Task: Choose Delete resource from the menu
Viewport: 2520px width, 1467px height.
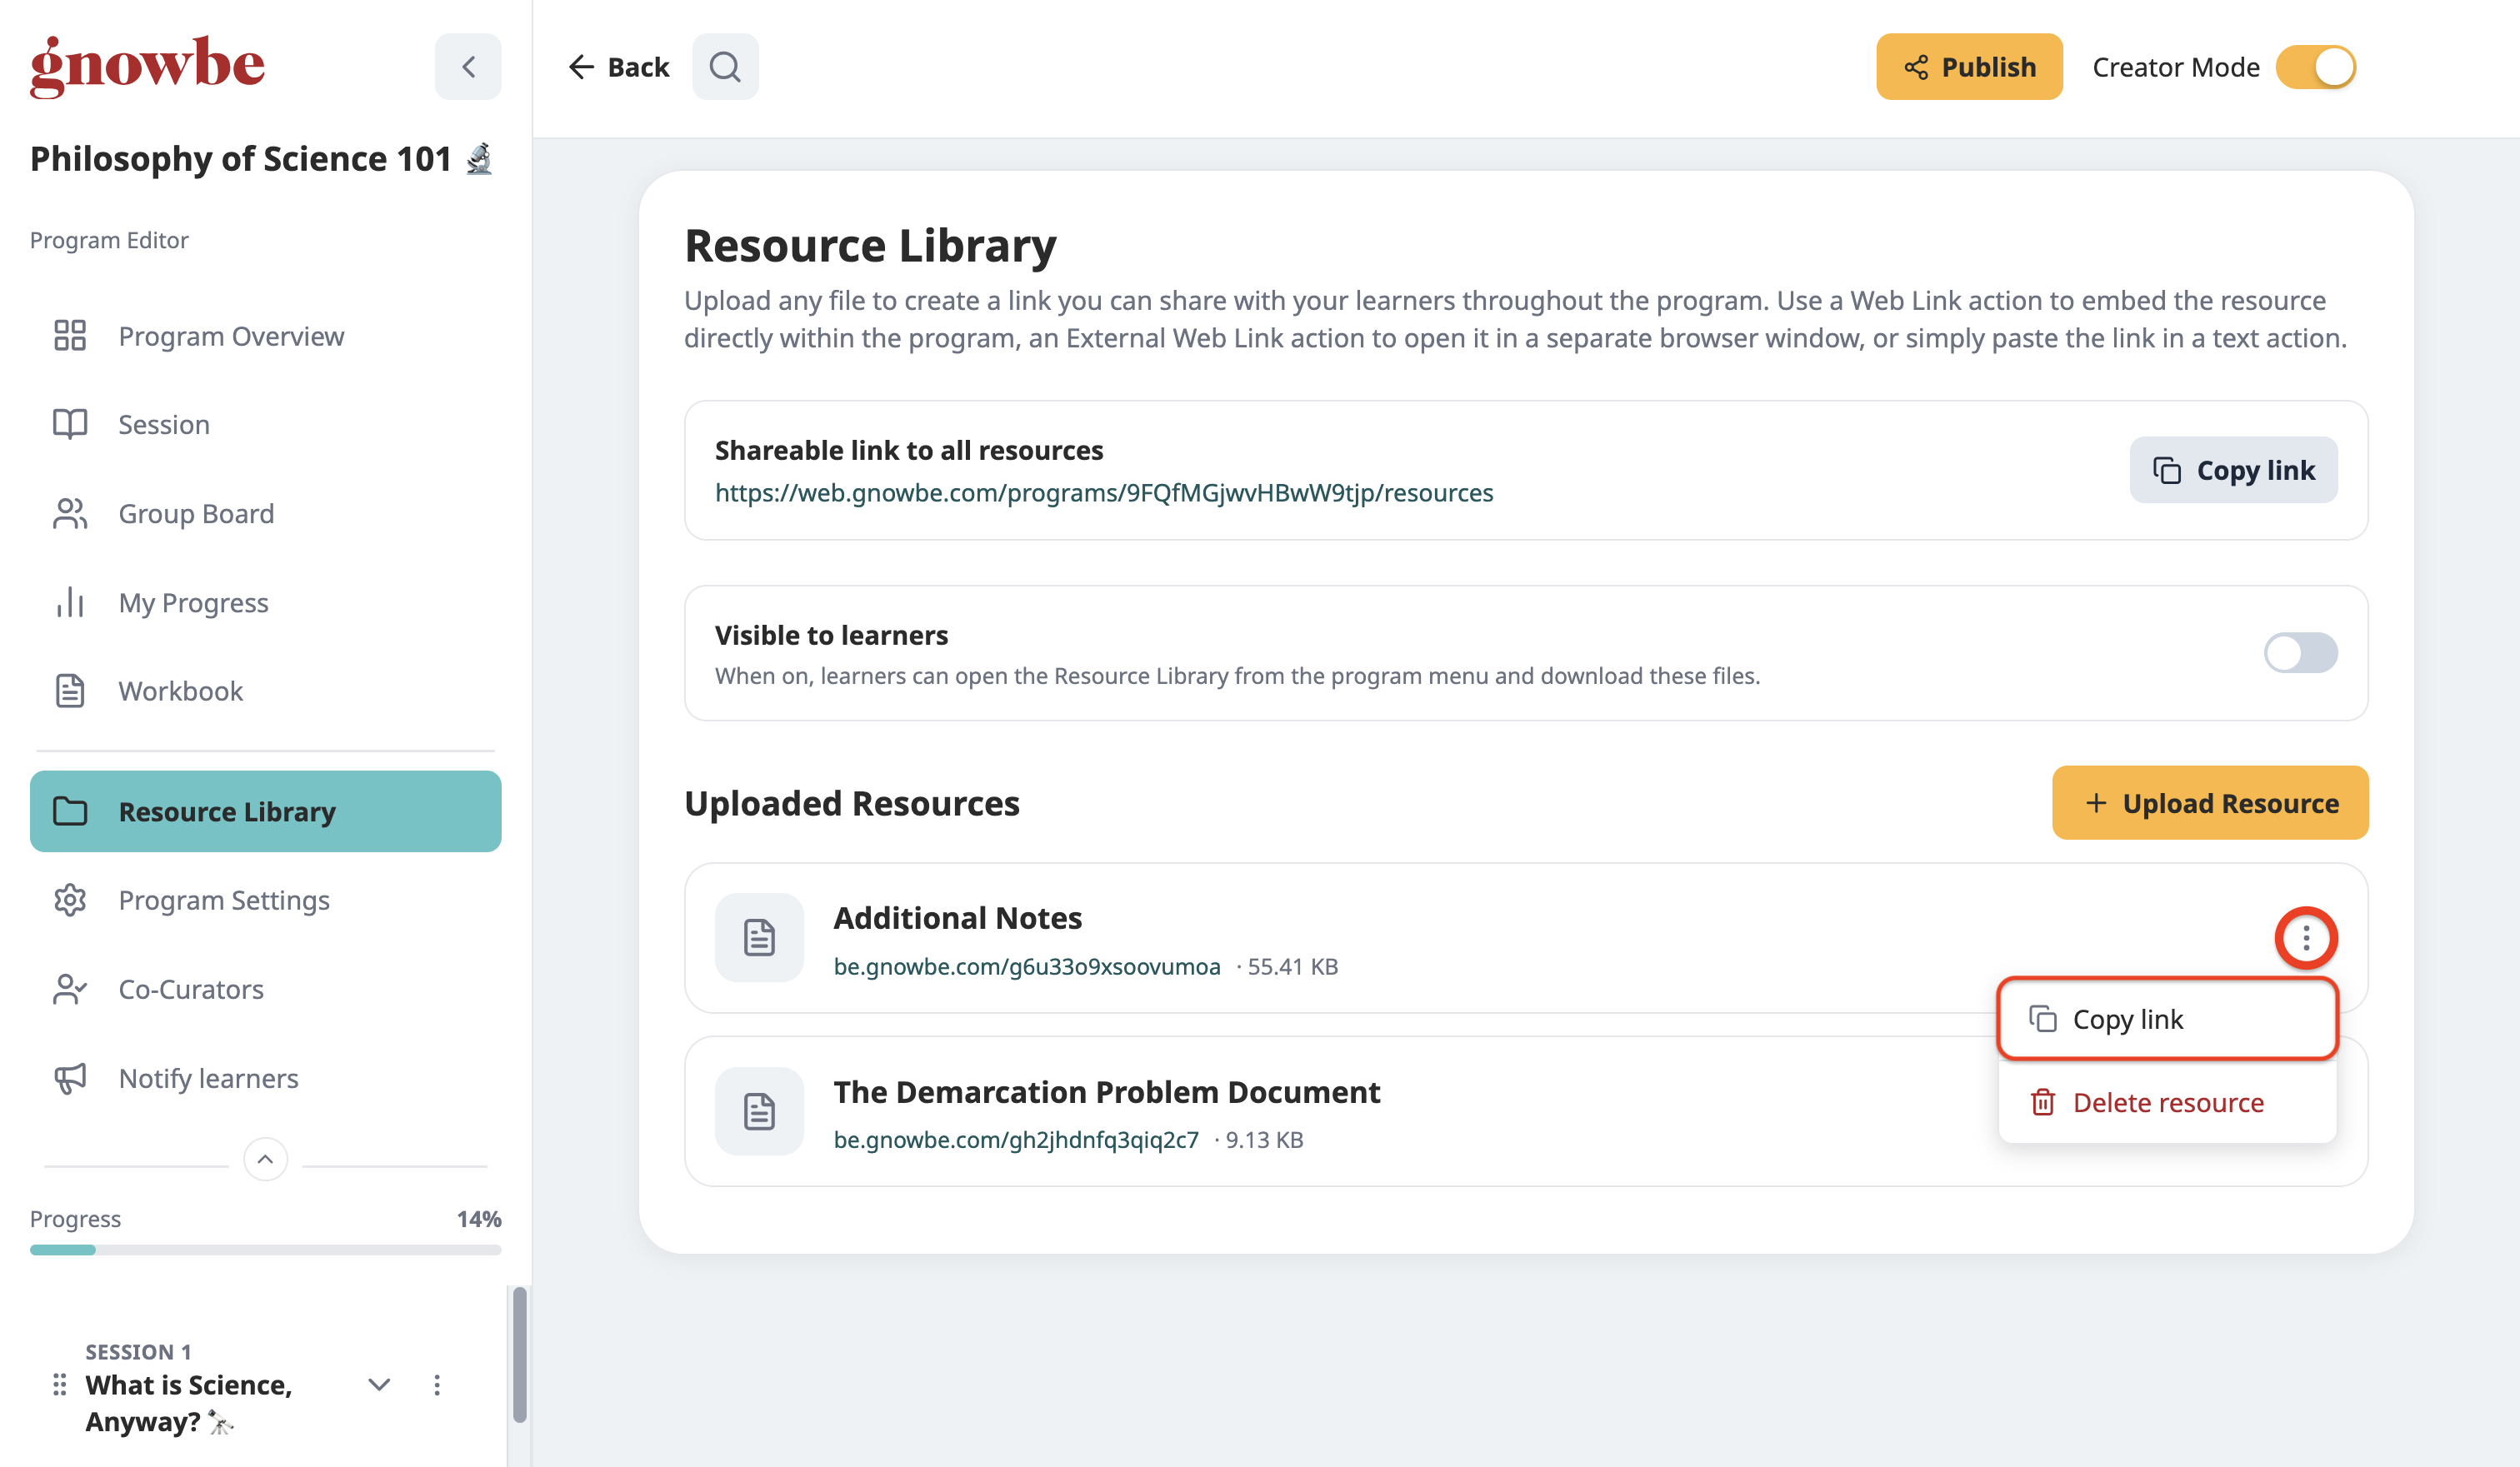Action: [2168, 1102]
